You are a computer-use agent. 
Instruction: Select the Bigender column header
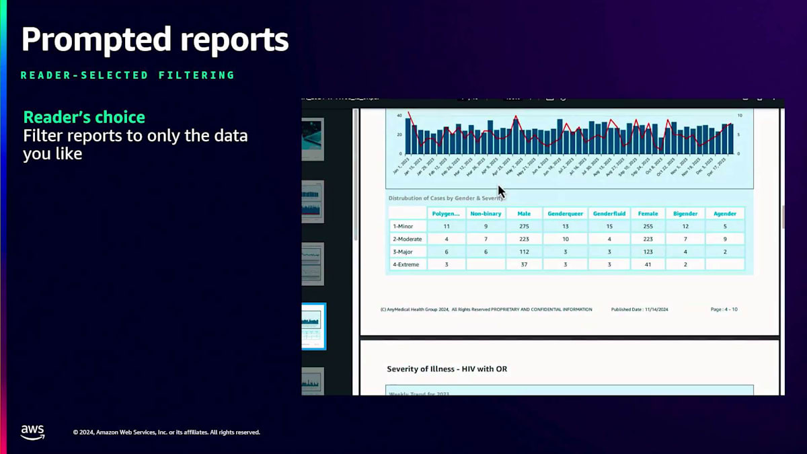(685, 214)
